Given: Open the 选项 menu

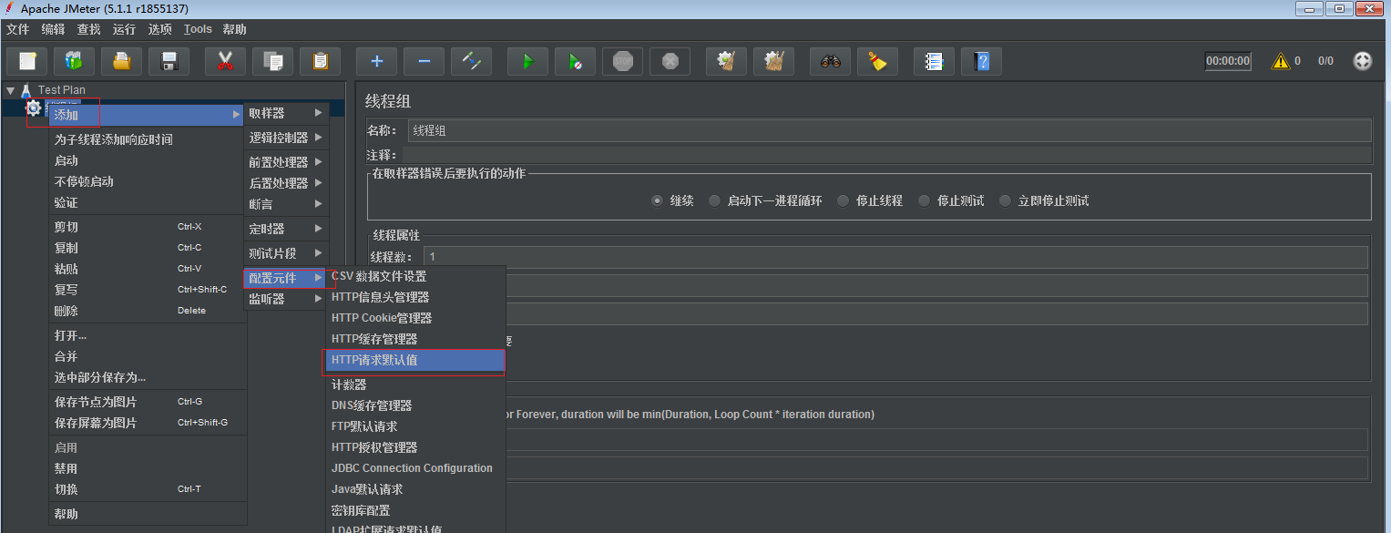Looking at the screenshot, I should click(x=160, y=29).
